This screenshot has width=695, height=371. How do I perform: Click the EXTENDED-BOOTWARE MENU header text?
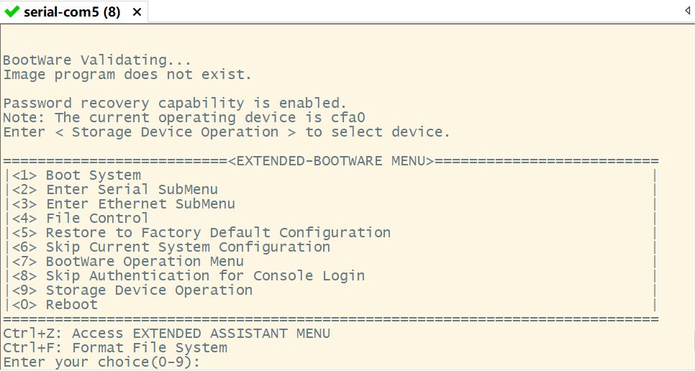pyautogui.click(x=331, y=160)
